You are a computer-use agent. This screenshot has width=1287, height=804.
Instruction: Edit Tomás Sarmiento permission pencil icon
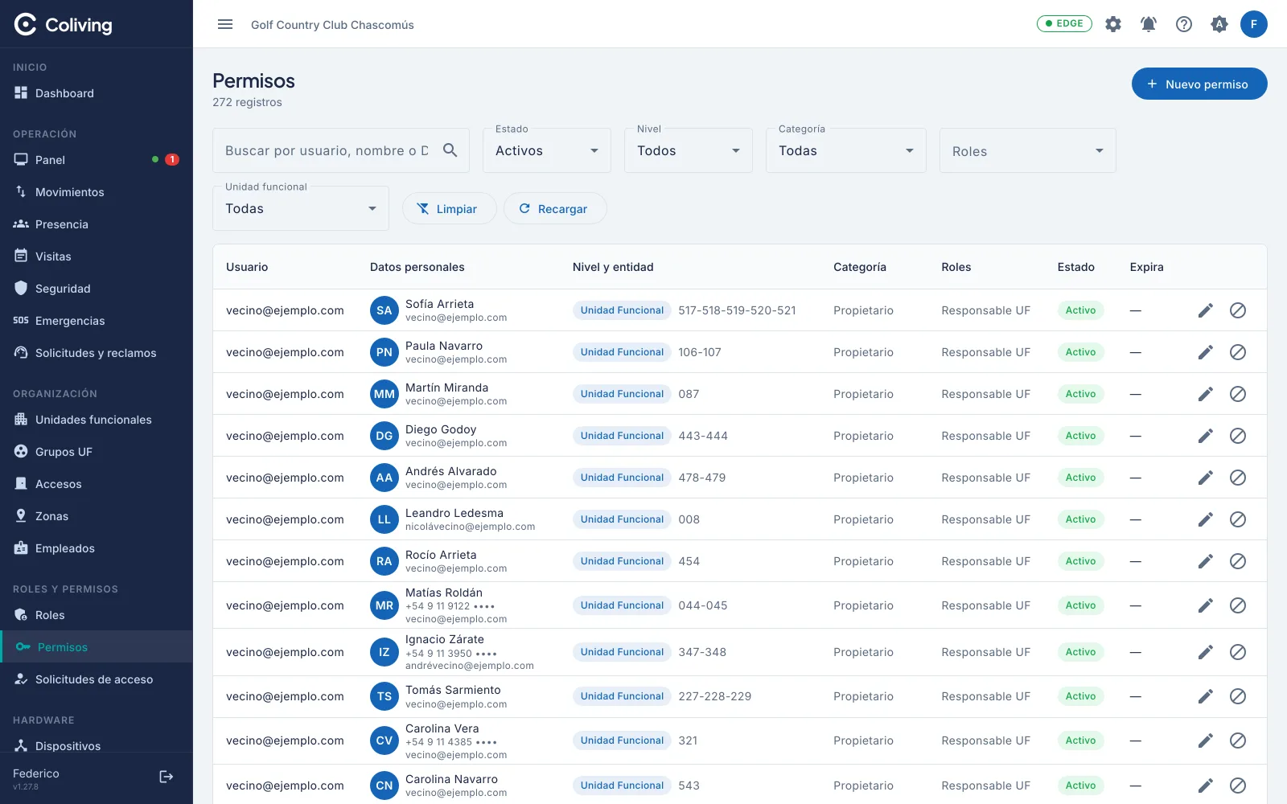(1205, 696)
